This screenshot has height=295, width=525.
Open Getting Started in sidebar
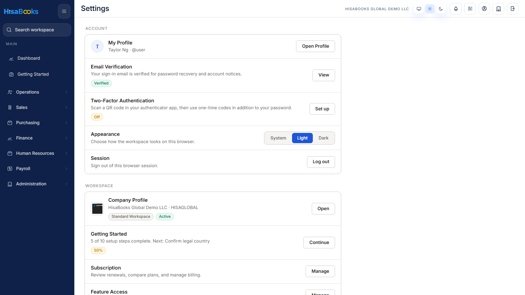(x=37, y=74)
